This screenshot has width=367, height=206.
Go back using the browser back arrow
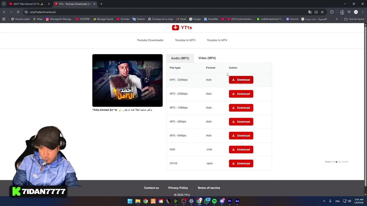(4, 12)
